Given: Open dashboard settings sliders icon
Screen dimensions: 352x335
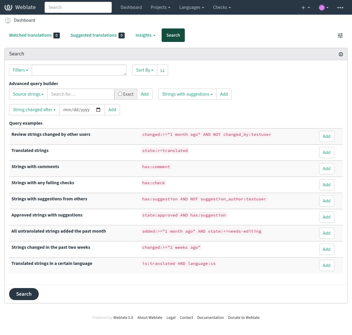Looking at the screenshot, I should pos(340,35).
